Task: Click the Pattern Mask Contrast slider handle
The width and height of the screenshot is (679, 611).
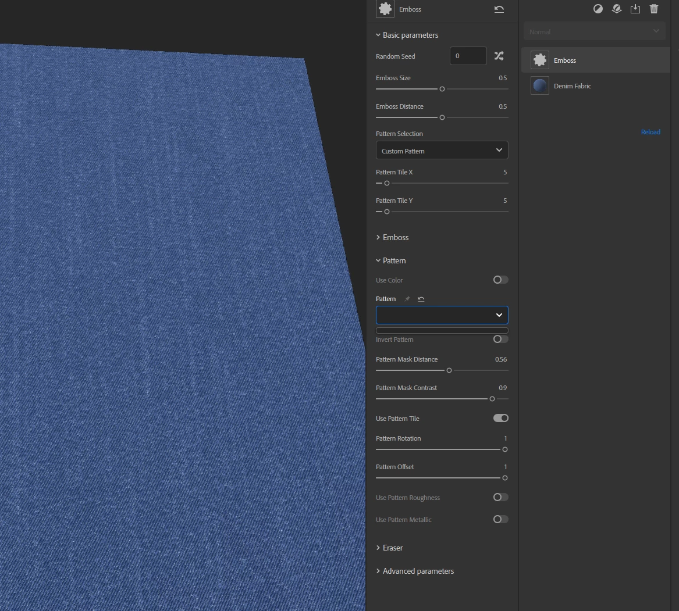Action: click(x=492, y=399)
